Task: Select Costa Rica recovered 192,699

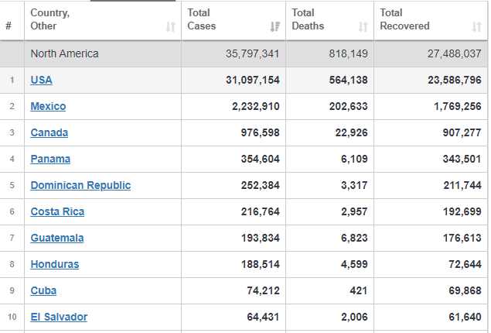Action: [462, 211]
